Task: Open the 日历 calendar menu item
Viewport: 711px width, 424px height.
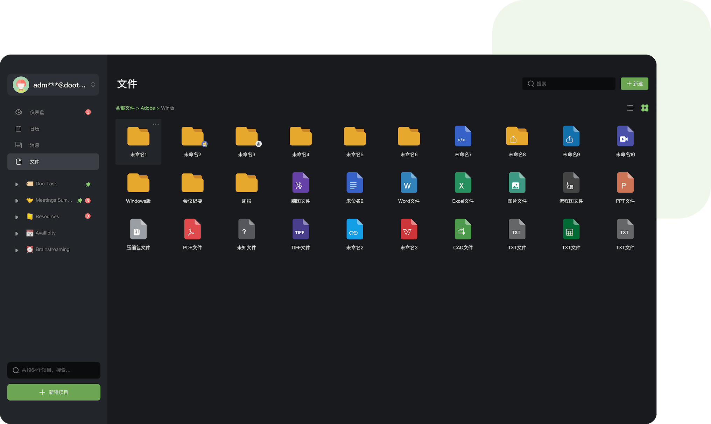Action: click(x=35, y=129)
